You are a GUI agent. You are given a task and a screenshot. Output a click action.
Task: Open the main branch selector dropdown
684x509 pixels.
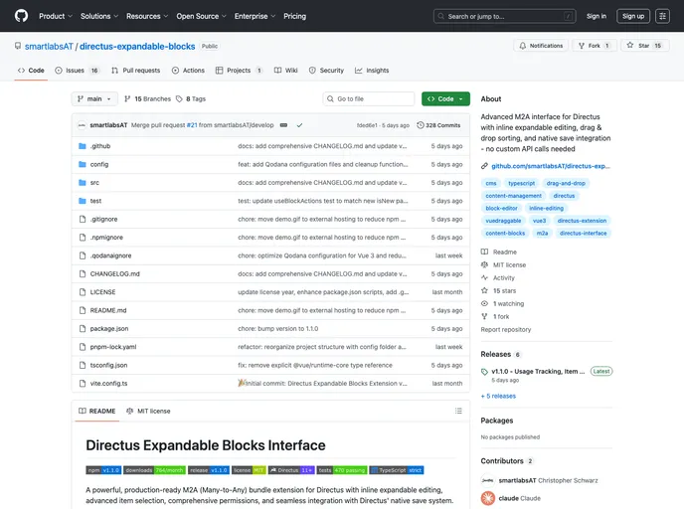tap(94, 99)
